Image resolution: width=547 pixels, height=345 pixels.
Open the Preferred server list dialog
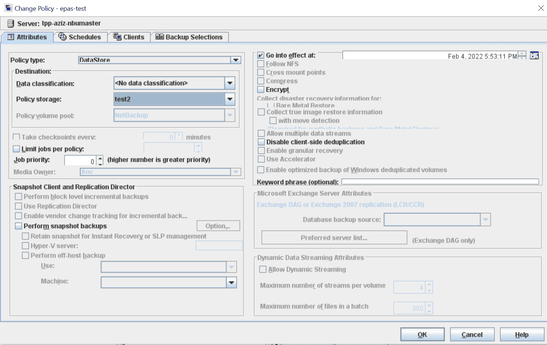point(334,237)
